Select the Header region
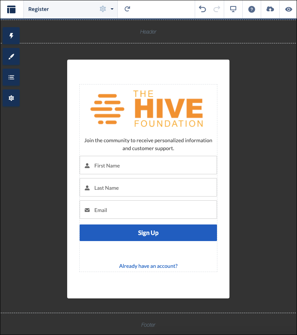This screenshot has height=335, width=297. coord(148,32)
